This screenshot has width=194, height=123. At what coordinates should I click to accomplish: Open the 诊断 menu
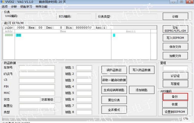pyautogui.click(x=14, y=7)
